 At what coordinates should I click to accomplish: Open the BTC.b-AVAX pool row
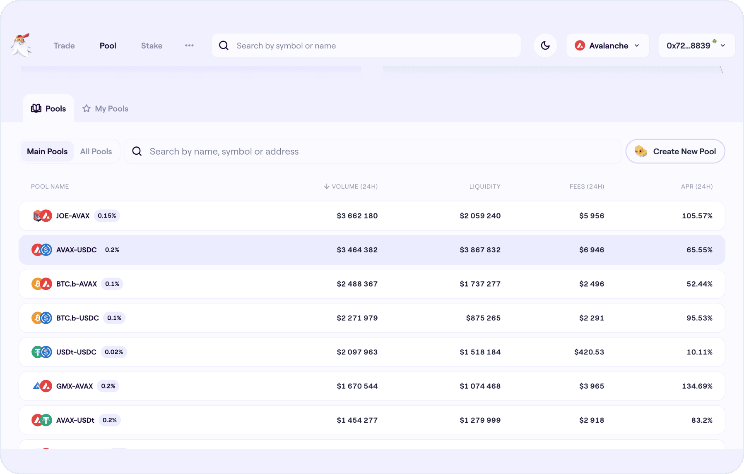tap(372, 284)
